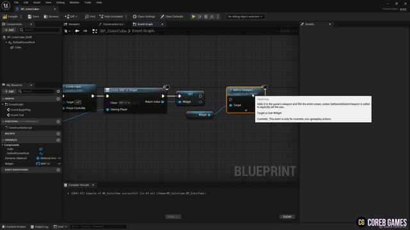This screenshot has height=230, width=410.
Task: Add a new graph via GRAPHS plus icon
Action: point(58,99)
